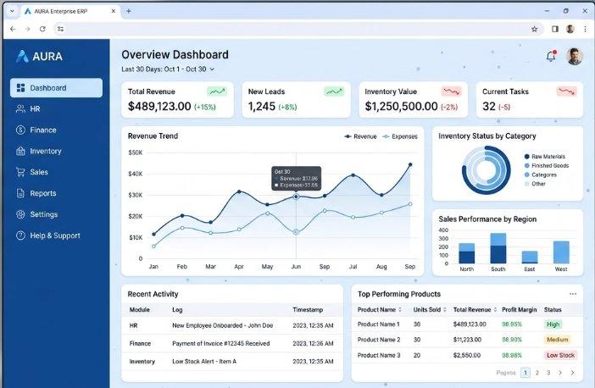Click the AURA logo icon
Viewport: 595px width, 388px height.
(x=22, y=56)
